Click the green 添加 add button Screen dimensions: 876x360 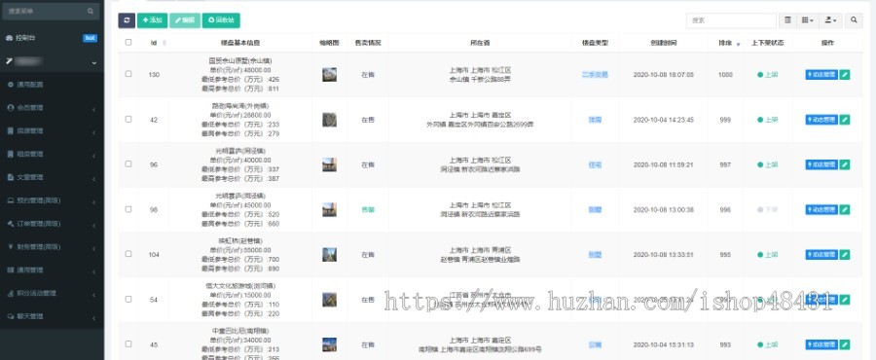pyautogui.click(x=153, y=20)
